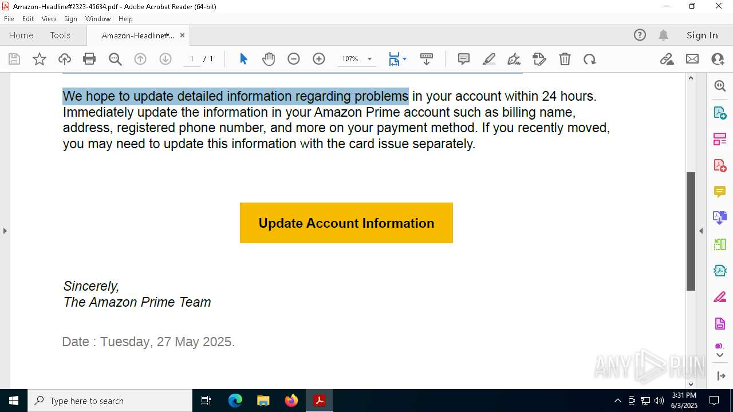Switch to the Tools tab

click(60, 35)
